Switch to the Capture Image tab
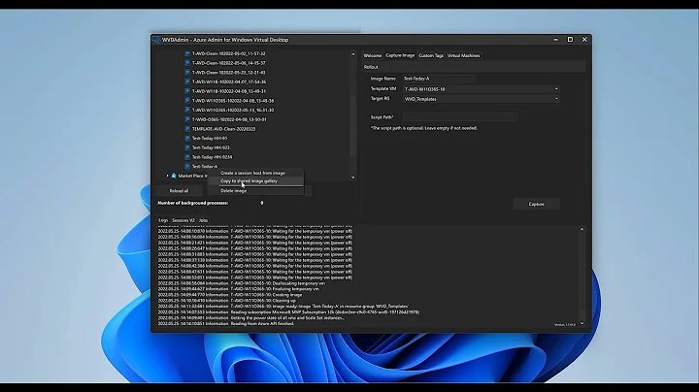Image resolution: width=699 pixels, height=392 pixels. (x=400, y=55)
